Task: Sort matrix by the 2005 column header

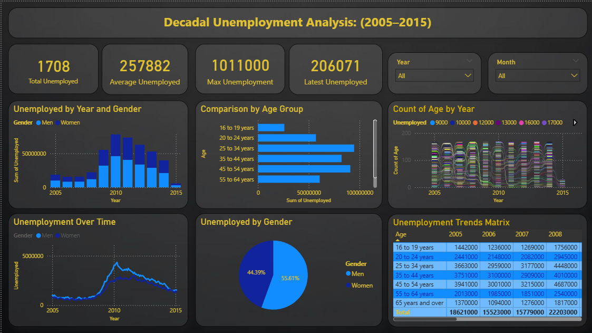Action: (456, 234)
